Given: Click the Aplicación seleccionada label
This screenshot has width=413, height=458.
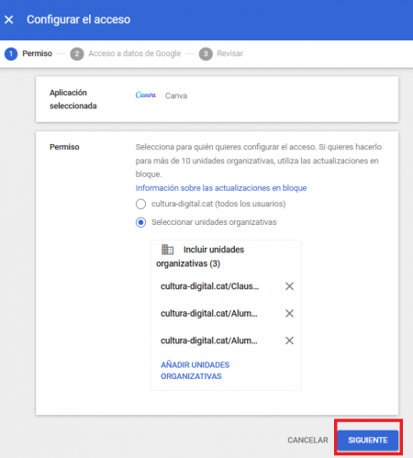Looking at the screenshot, I should pyautogui.click(x=73, y=99).
